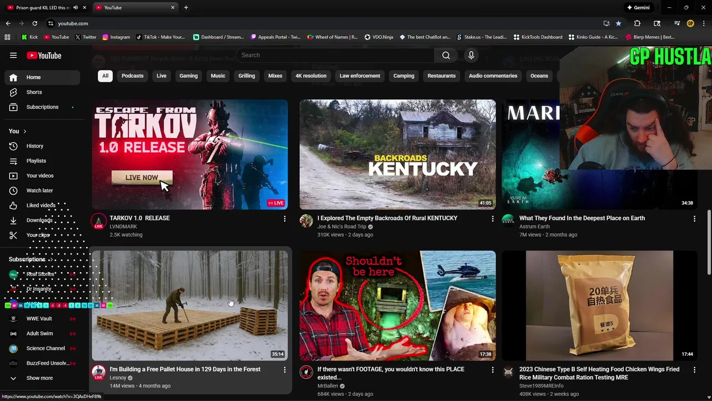712x401 pixels.
Task: Select the Law enforcement filter chip
Action: (x=360, y=76)
